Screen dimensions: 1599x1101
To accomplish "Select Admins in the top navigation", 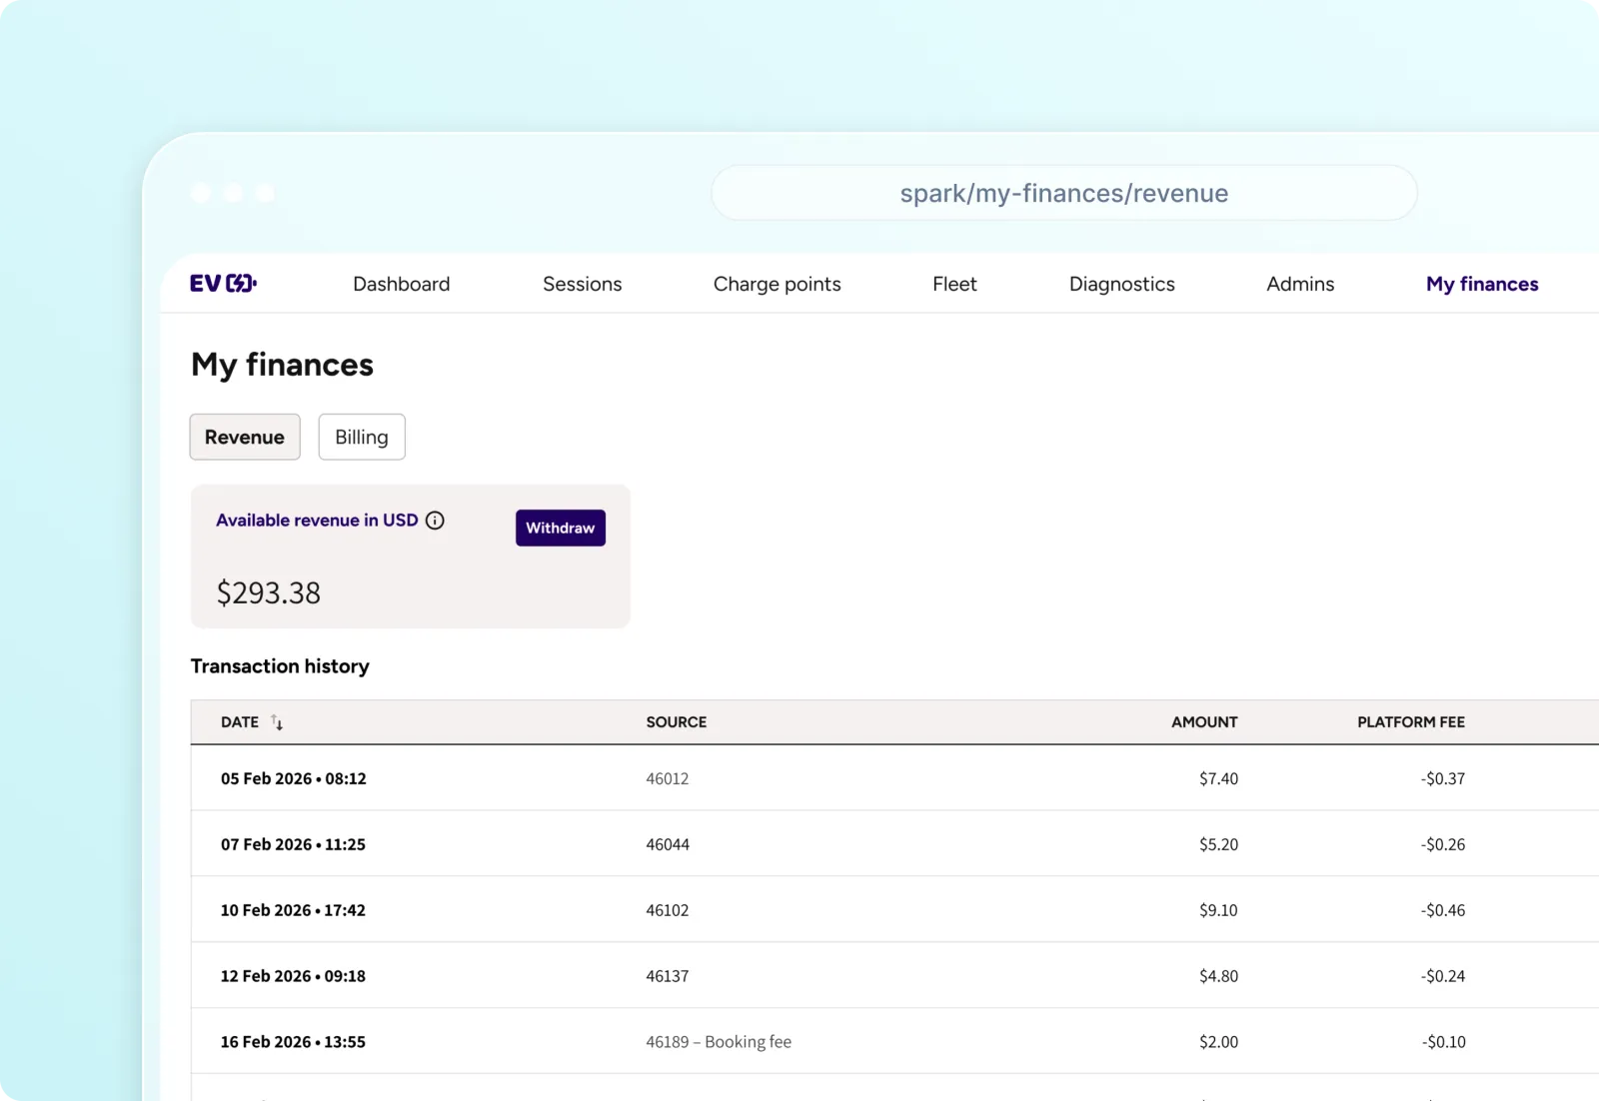I will (1299, 284).
